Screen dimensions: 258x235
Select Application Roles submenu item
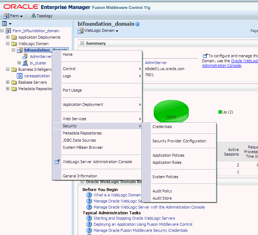[179, 163]
